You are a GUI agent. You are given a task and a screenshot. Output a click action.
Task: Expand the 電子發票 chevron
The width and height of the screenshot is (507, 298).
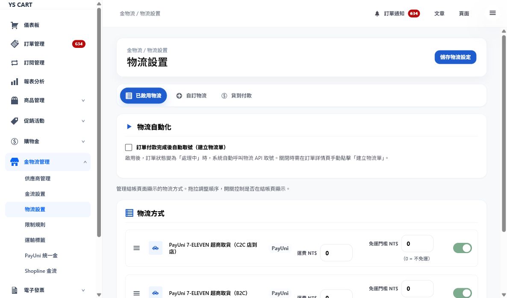pyautogui.click(x=83, y=290)
